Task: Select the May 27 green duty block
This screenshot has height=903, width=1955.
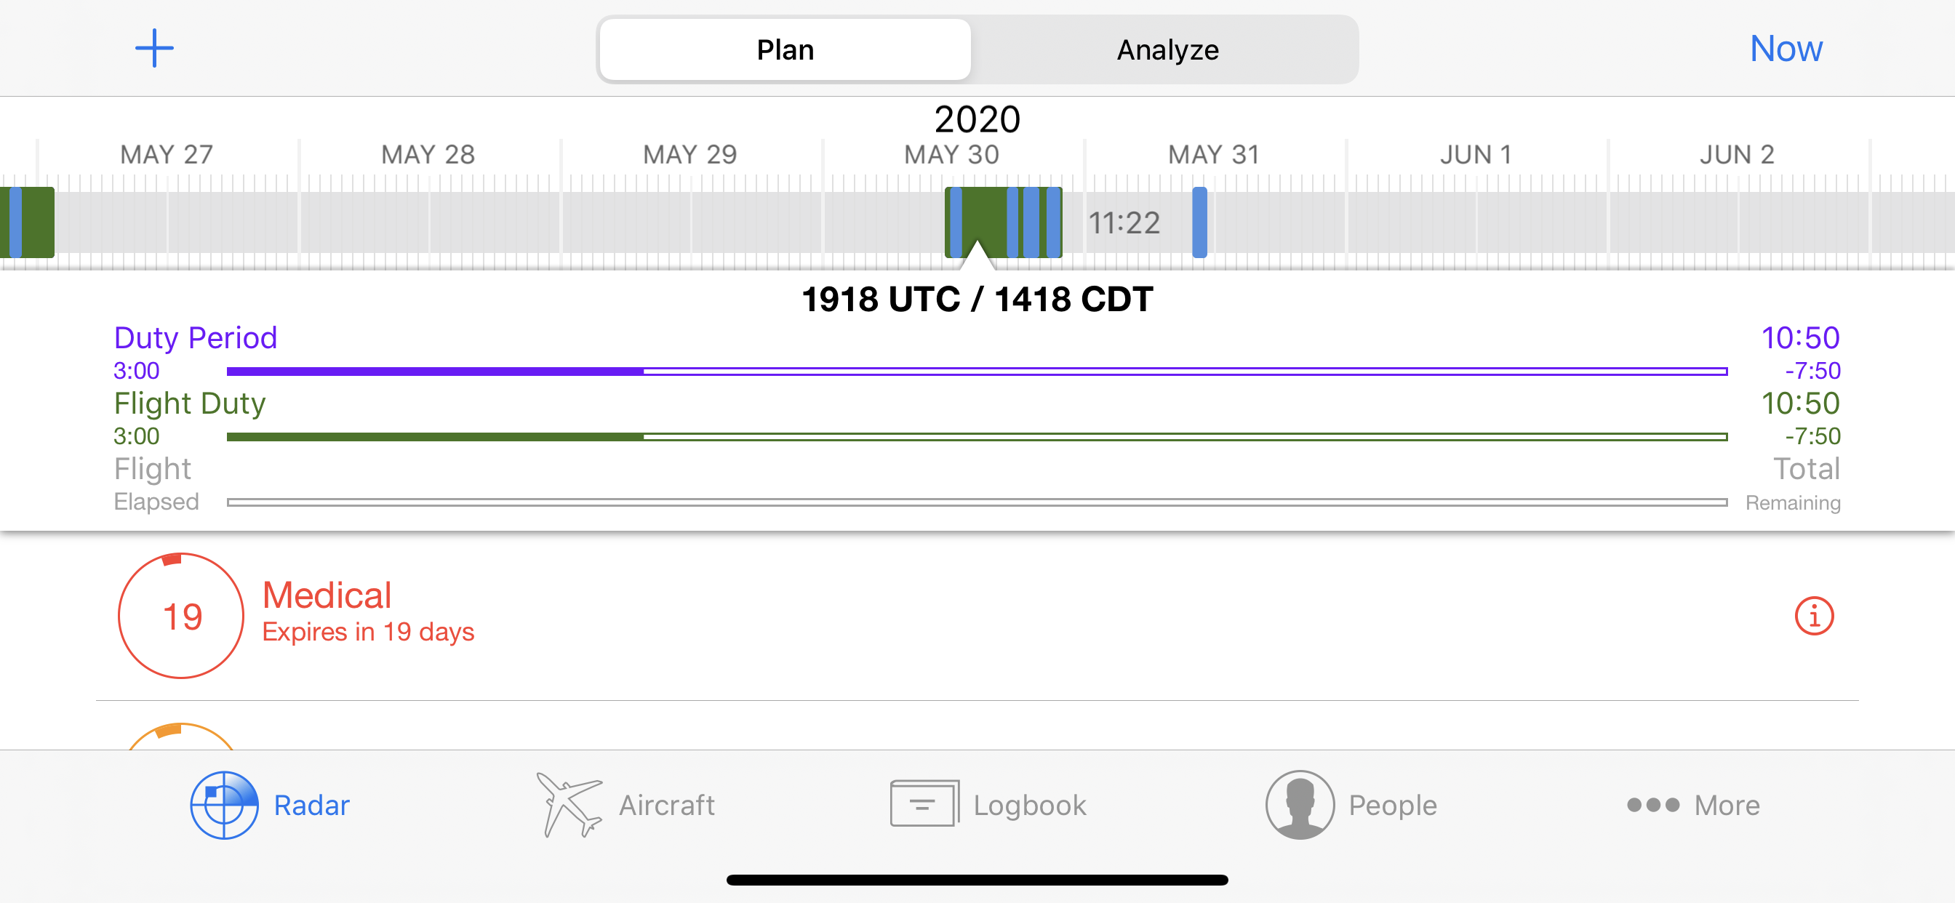Action: point(28,222)
